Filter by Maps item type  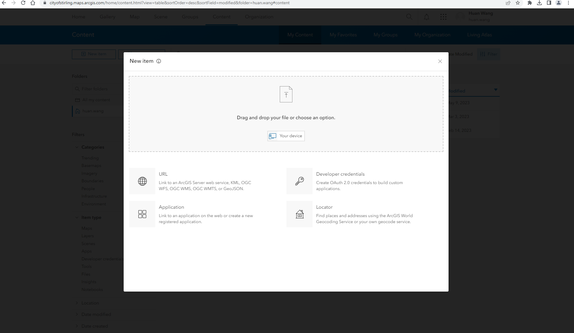tap(87, 228)
